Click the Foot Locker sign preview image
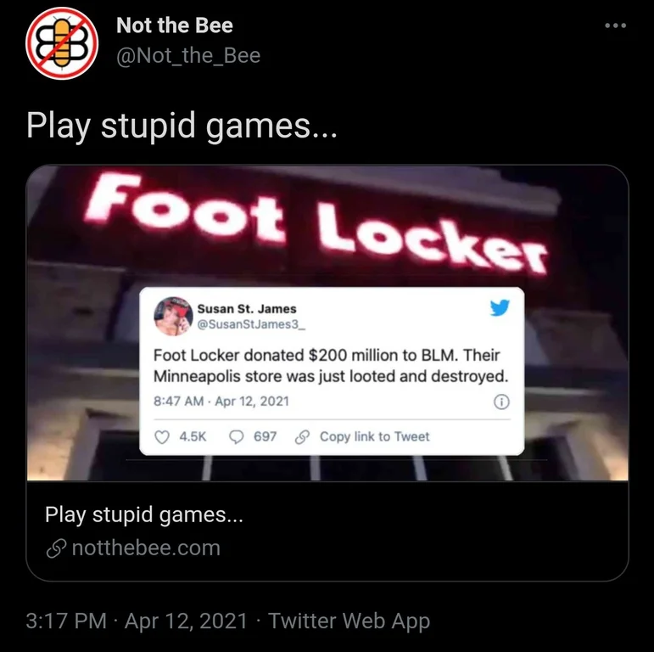654x652 pixels. [327, 323]
